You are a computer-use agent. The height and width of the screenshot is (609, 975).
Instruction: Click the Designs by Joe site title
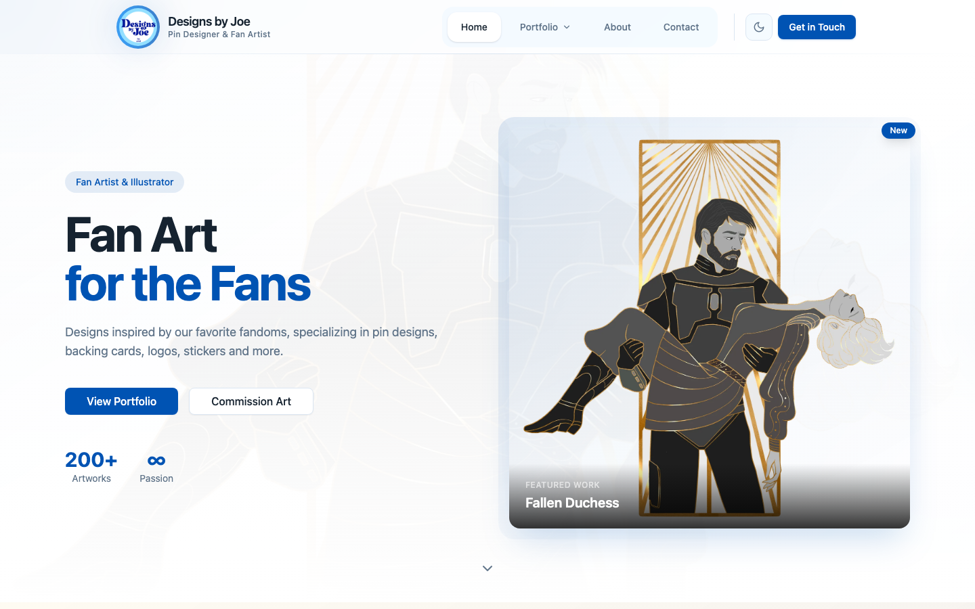209,22
